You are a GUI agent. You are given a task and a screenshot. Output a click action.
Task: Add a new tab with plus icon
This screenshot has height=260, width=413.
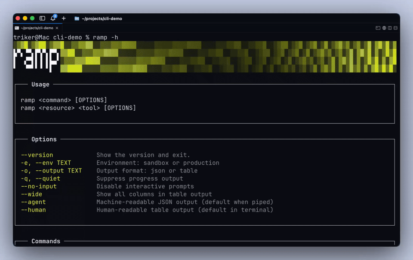click(x=64, y=18)
